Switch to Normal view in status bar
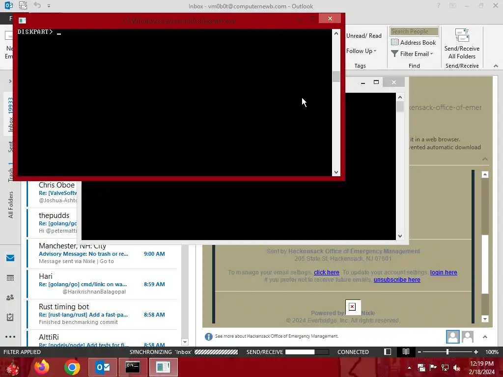This screenshot has width=503, height=377. point(388,351)
